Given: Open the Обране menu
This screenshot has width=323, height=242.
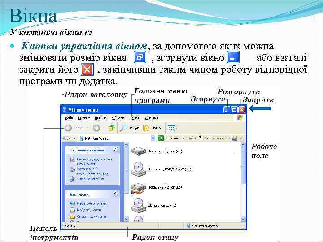Looking at the screenshot, I should [x=118, y=118].
